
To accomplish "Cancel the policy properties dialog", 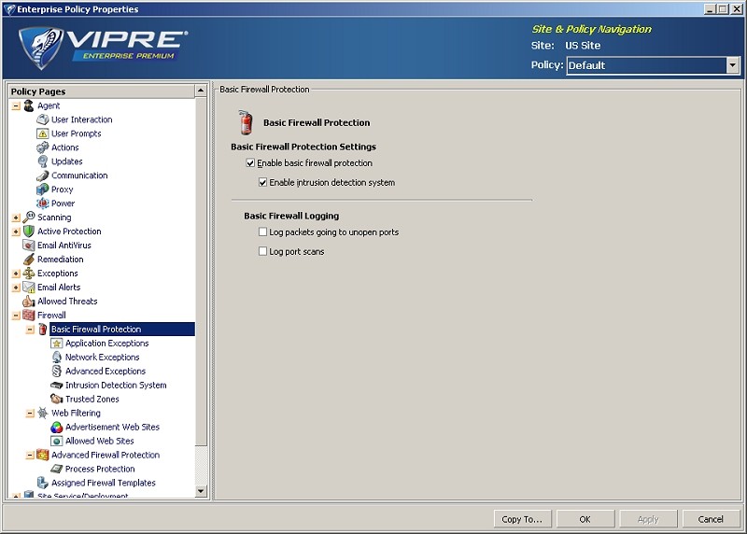I will pos(711,519).
